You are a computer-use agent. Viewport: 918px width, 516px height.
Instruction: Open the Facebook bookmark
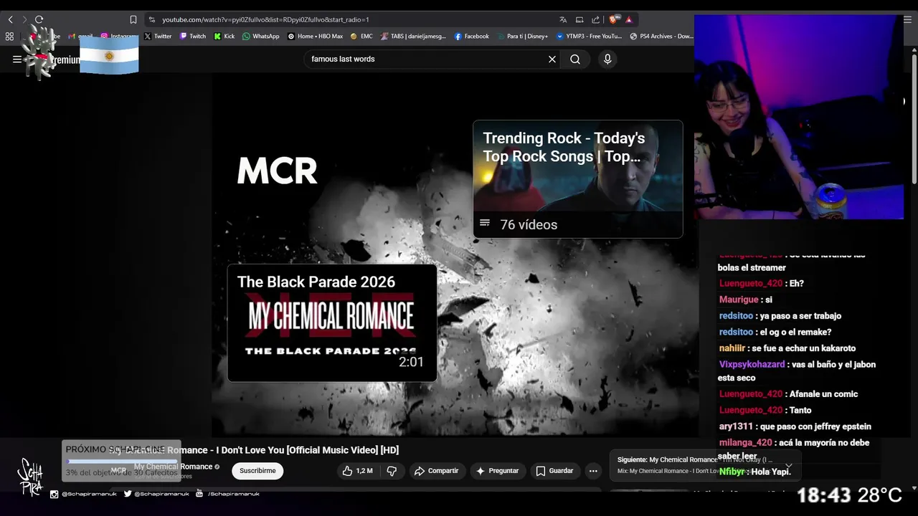pyautogui.click(x=472, y=36)
